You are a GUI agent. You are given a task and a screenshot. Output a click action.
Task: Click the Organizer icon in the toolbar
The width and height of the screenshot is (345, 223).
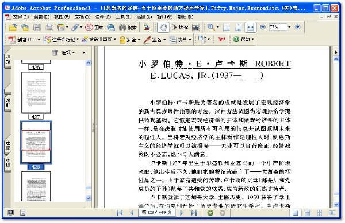click(x=61, y=27)
